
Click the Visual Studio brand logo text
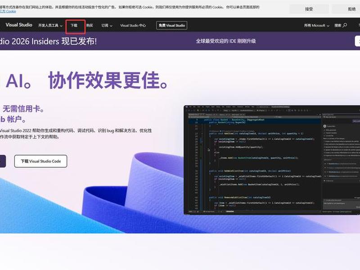(19, 25)
